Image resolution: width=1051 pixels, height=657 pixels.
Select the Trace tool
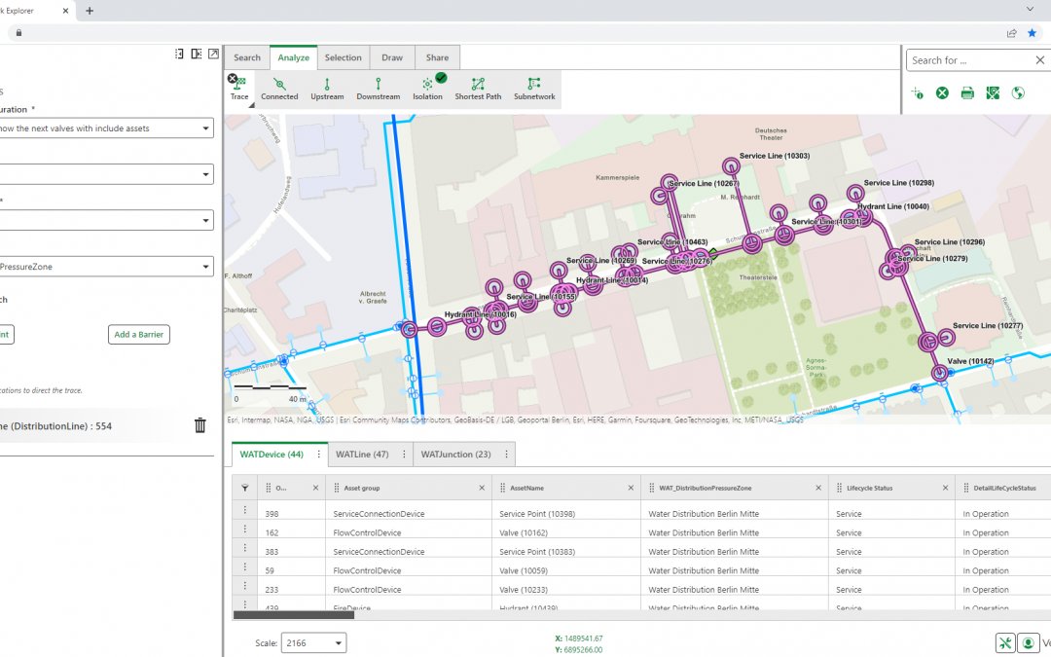coord(238,88)
